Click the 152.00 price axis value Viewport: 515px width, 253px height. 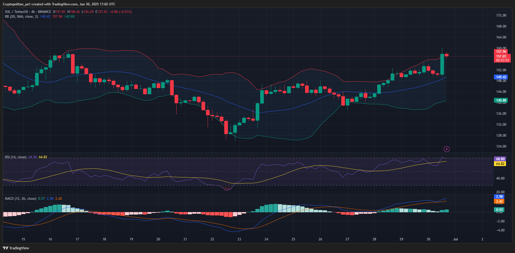pos(501,70)
